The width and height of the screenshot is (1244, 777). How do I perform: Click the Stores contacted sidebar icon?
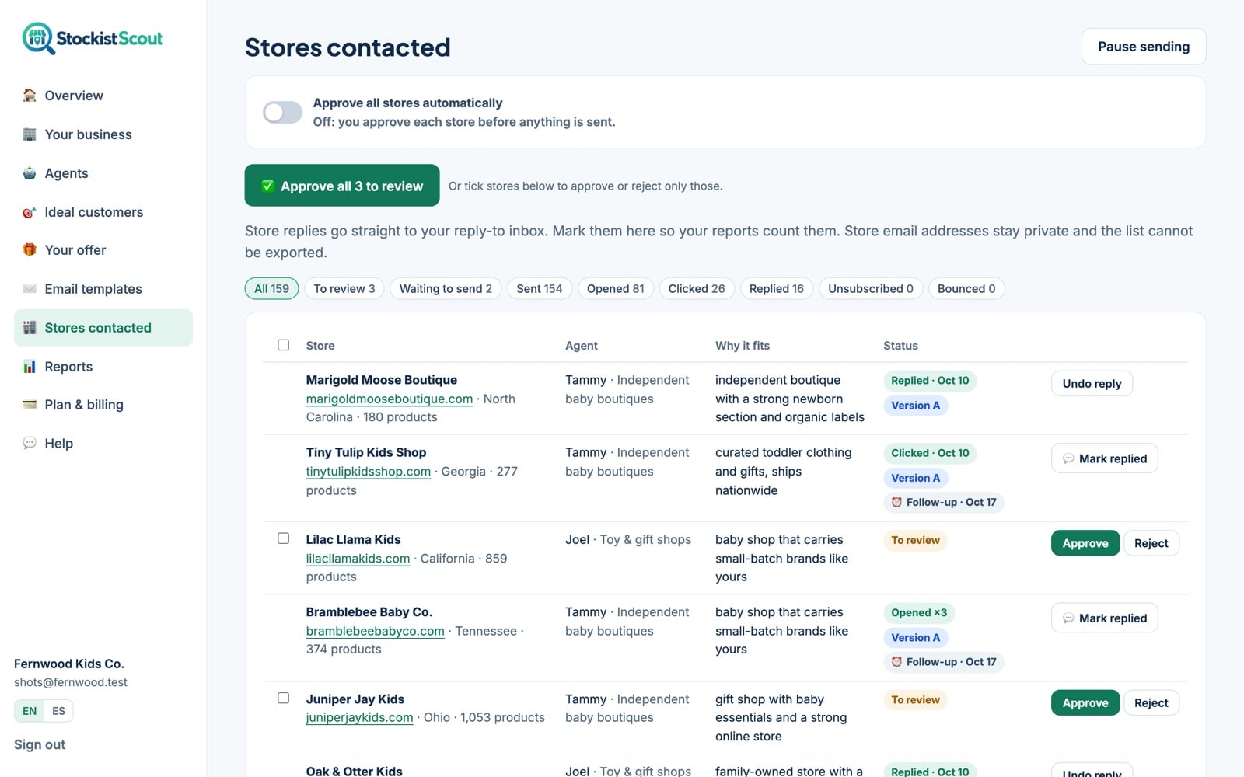pos(30,328)
